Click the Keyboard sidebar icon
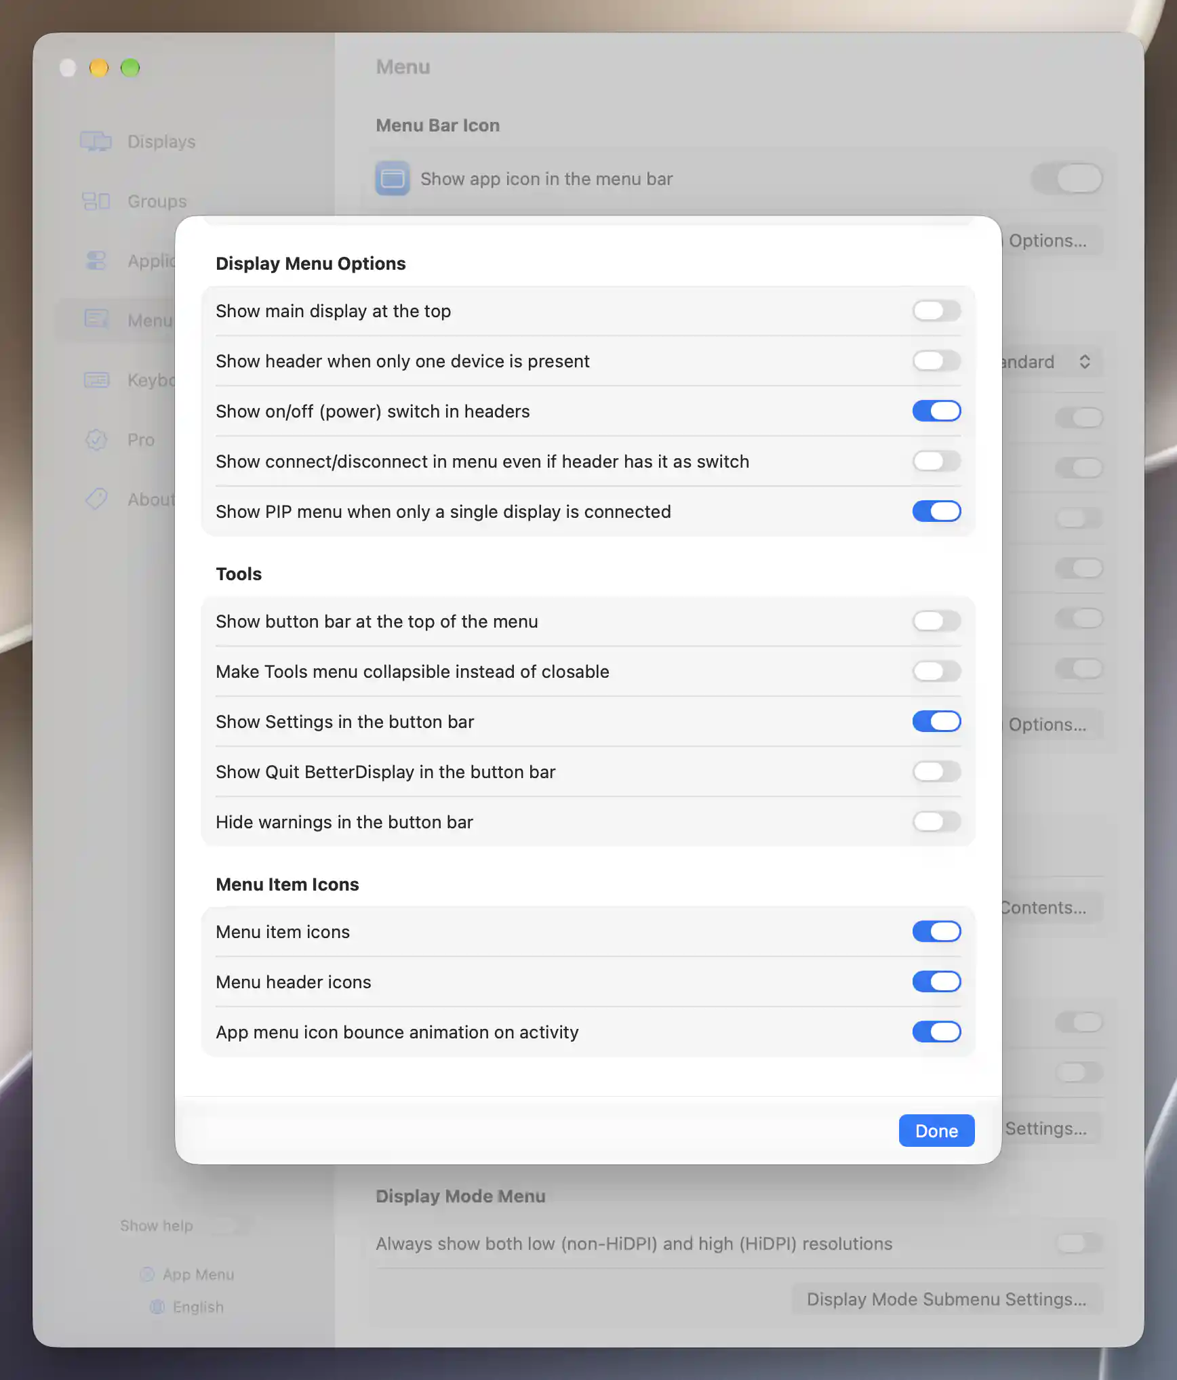The image size is (1177, 1380). pyautogui.click(x=96, y=380)
